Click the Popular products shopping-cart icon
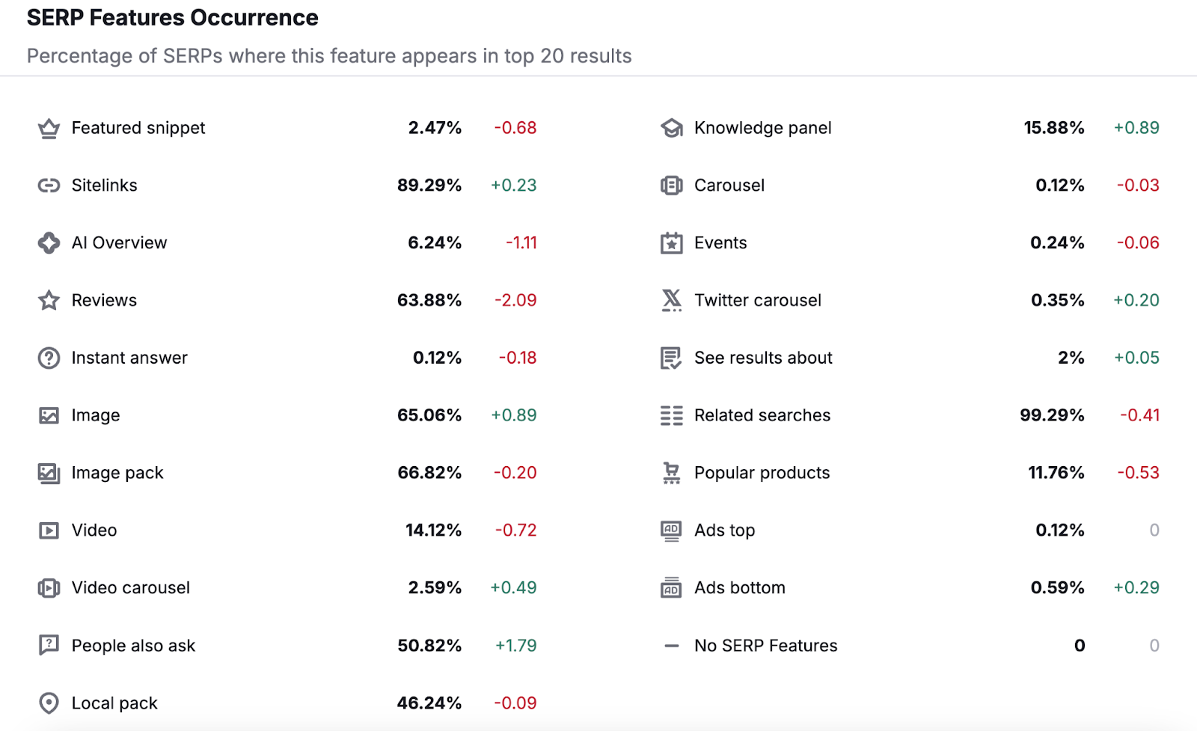 click(x=671, y=472)
